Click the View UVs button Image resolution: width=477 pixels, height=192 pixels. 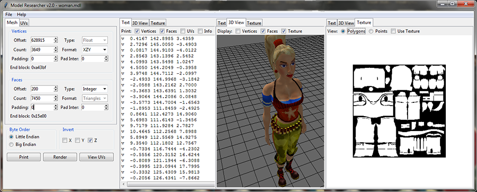(96, 157)
